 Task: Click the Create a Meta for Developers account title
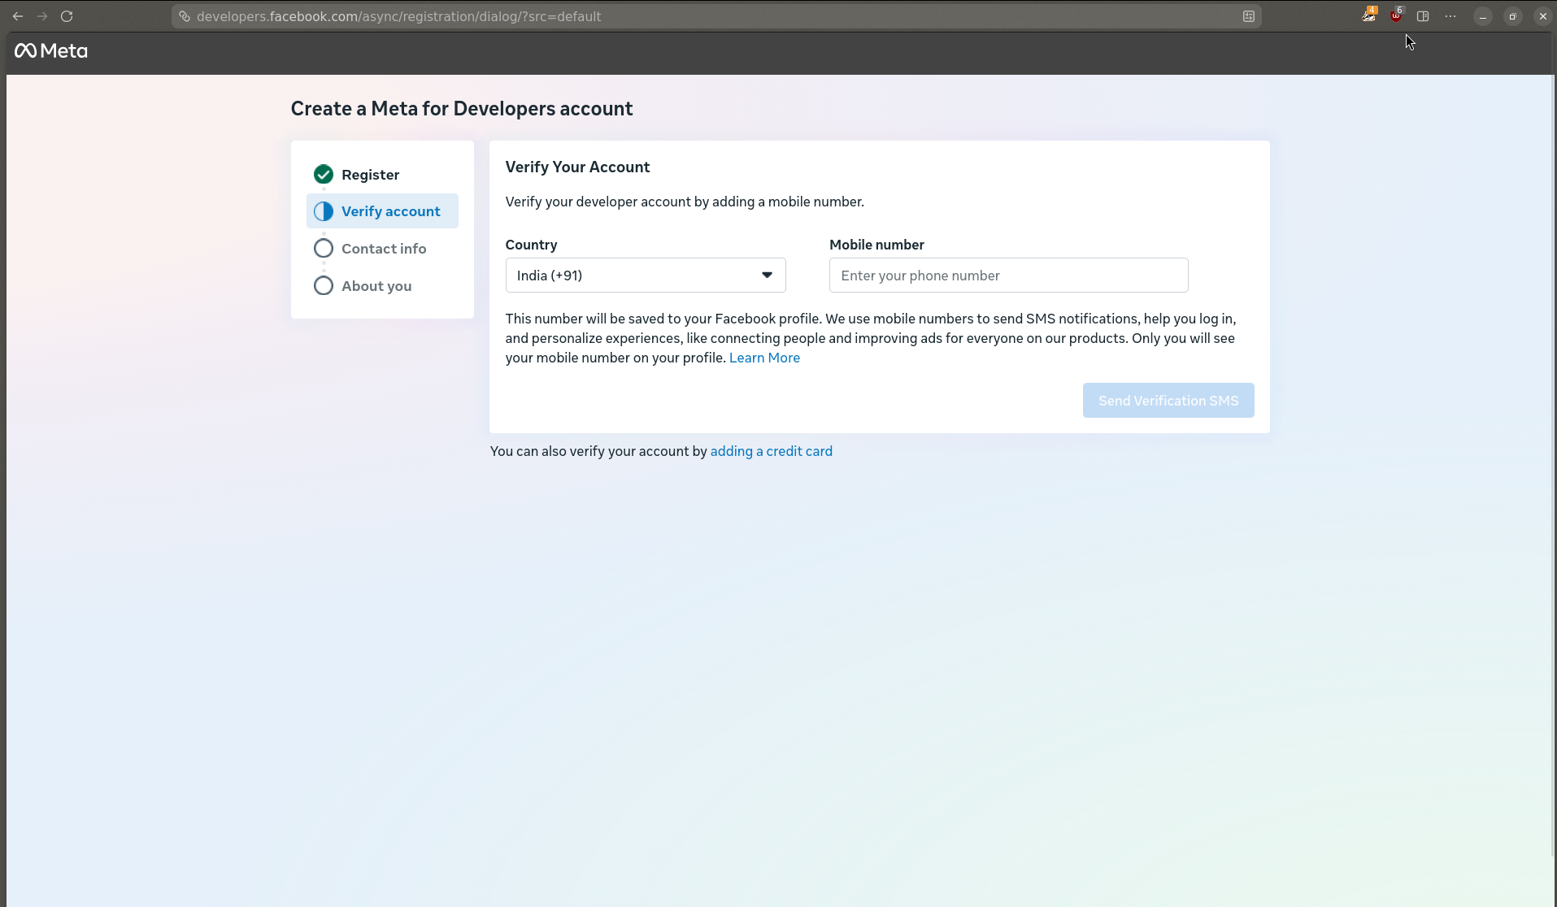462,109
